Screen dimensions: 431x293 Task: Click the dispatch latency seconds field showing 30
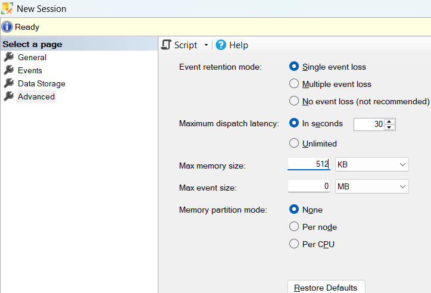coord(369,124)
